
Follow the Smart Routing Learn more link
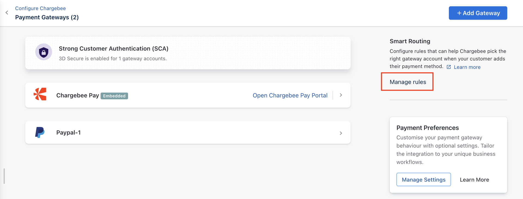[x=467, y=67]
